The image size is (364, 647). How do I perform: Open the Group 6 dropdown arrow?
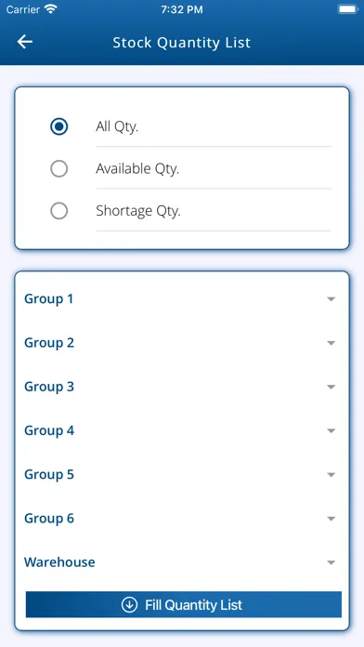(331, 519)
